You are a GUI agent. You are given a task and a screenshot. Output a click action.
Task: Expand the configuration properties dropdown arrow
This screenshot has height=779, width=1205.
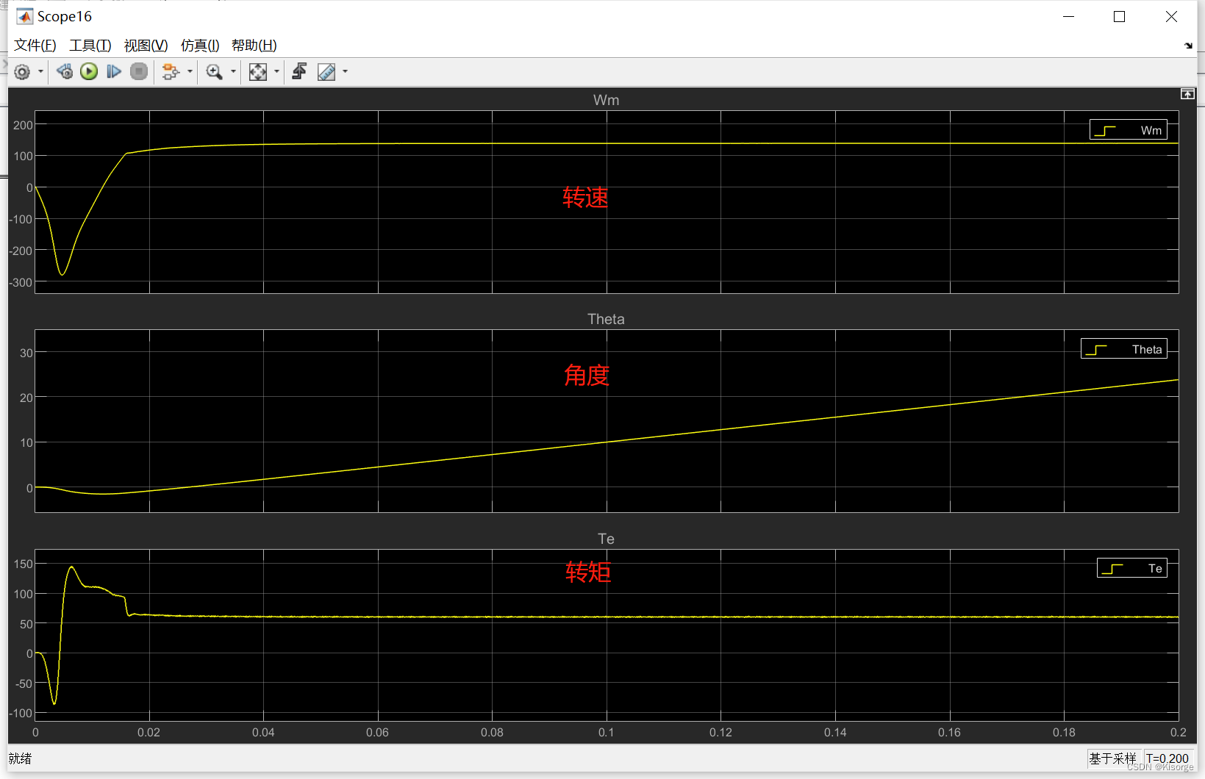tap(40, 72)
